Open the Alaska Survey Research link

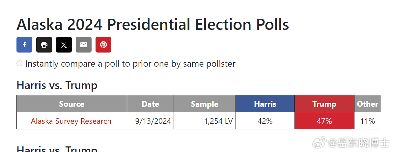pos(71,121)
